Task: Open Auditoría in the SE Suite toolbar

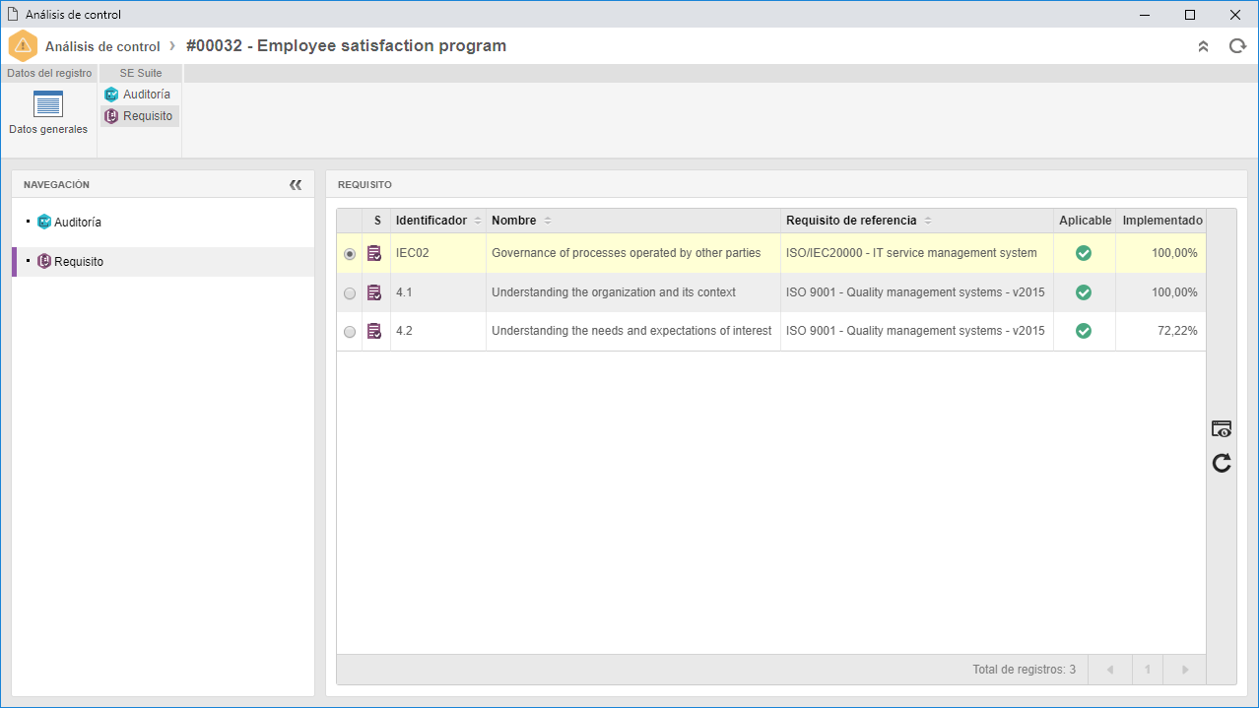Action: point(138,95)
